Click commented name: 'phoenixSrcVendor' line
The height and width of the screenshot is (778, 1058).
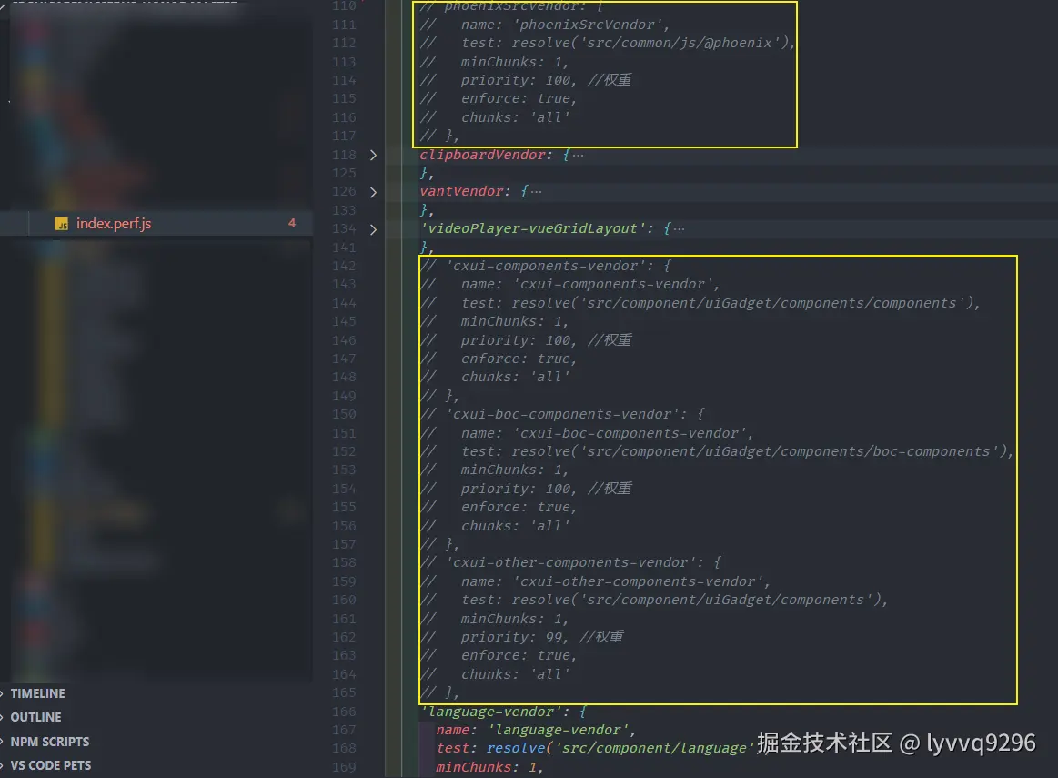(545, 25)
